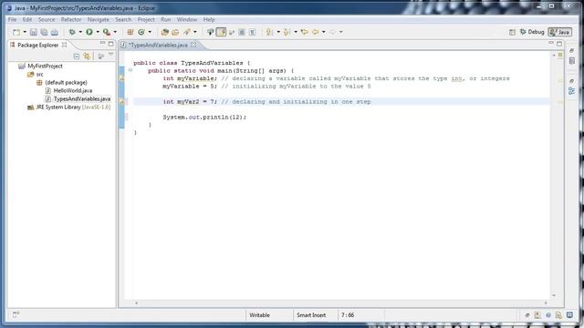Click the Open Task folder icon

pyautogui.click(x=175, y=32)
